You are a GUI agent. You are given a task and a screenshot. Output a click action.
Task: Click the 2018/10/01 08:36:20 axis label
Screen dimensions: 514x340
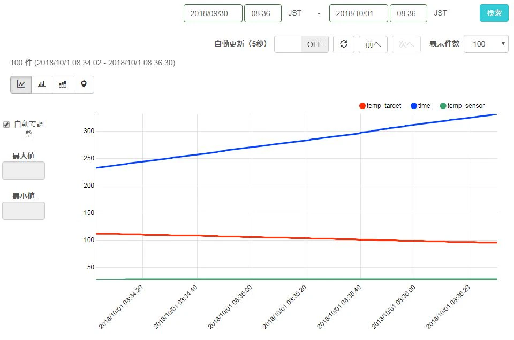(x=448, y=307)
